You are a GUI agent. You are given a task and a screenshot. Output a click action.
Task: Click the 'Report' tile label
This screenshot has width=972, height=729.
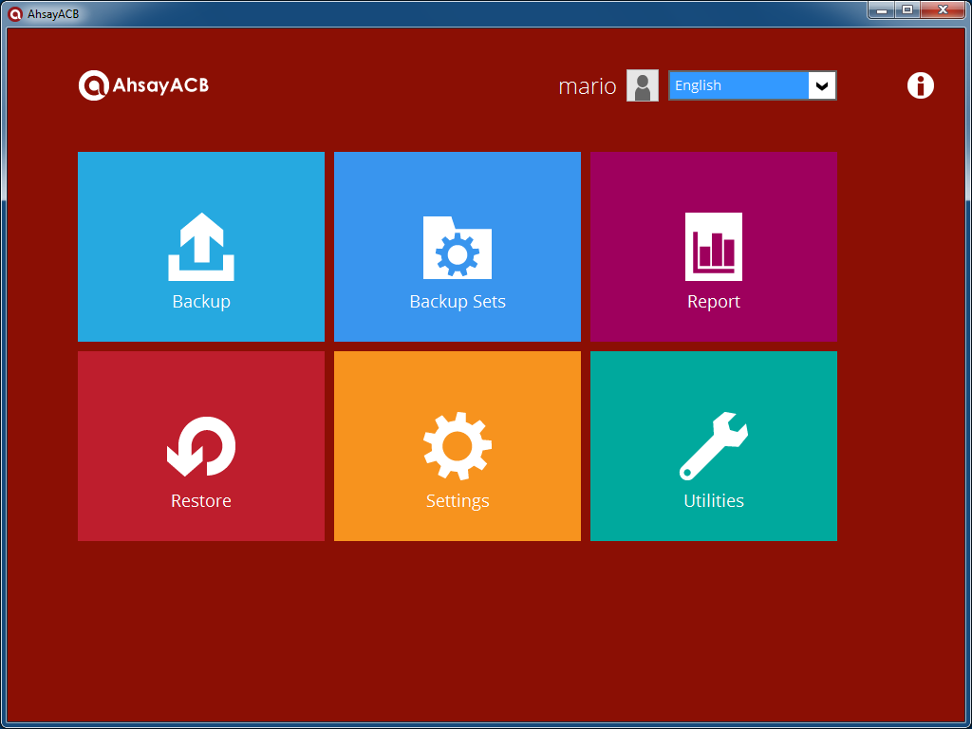(714, 302)
